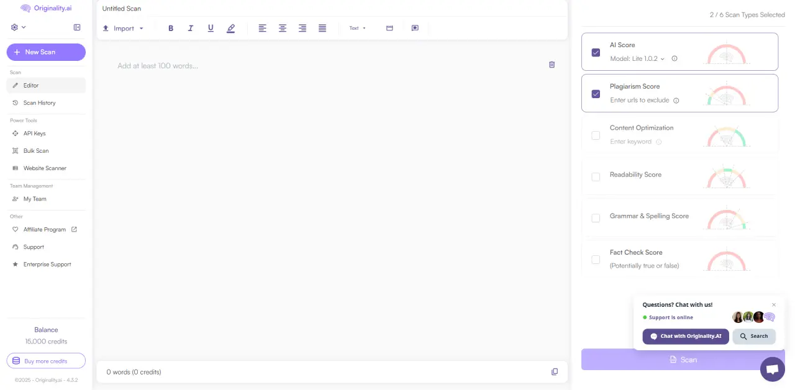Click Buy more credits button
The height and width of the screenshot is (390, 795).
pyautogui.click(x=46, y=361)
